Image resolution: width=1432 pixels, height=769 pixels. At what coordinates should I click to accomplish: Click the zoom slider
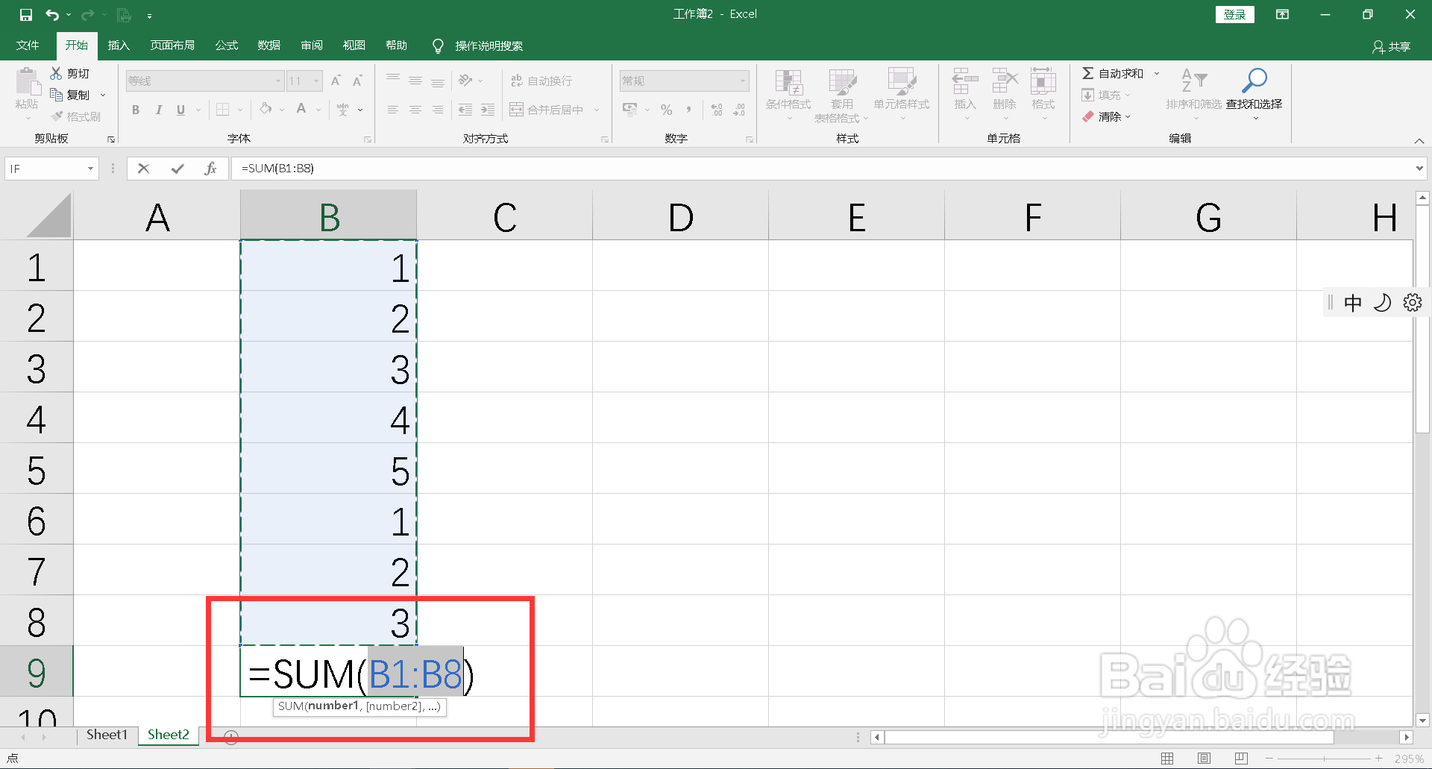[1324, 759]
